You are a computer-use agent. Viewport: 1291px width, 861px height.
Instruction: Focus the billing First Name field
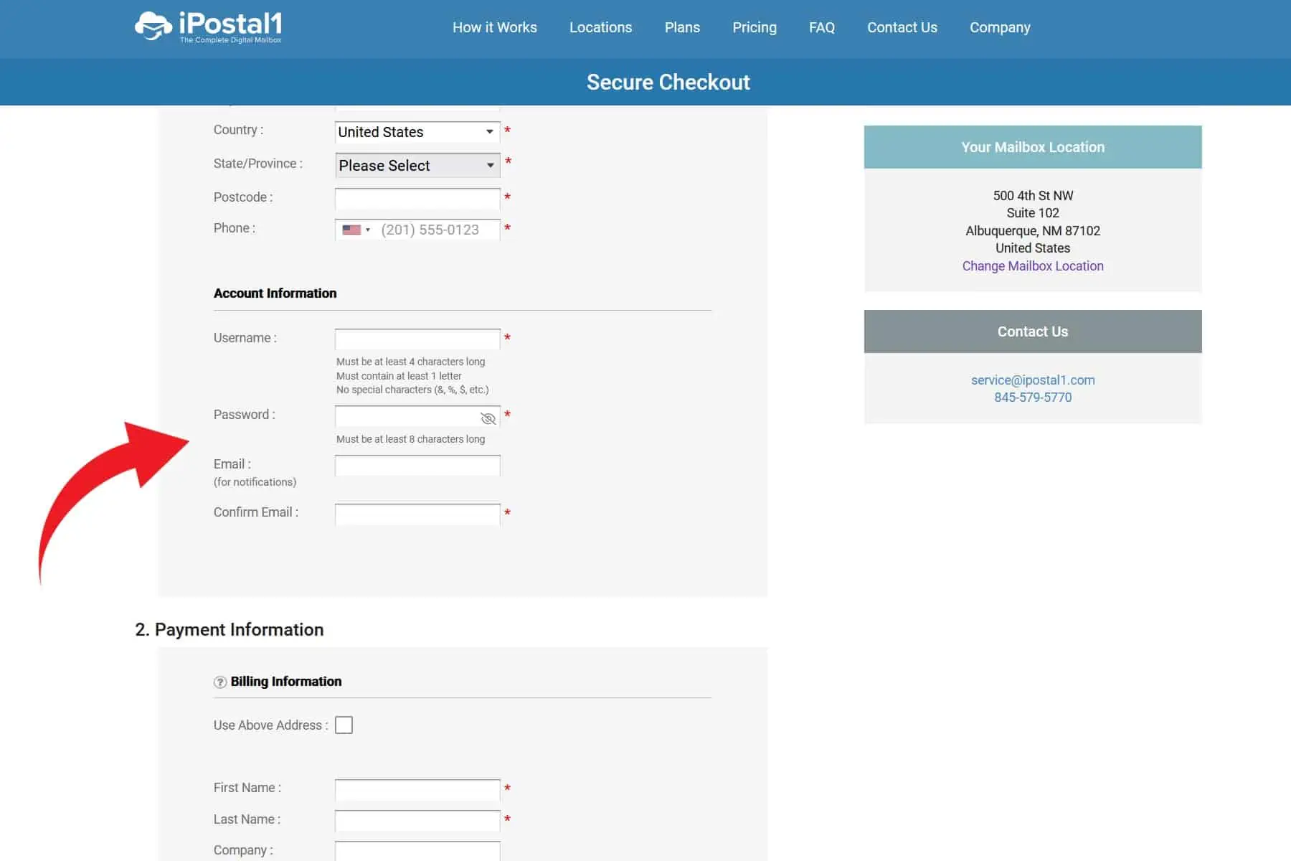[x=417, y=789]
